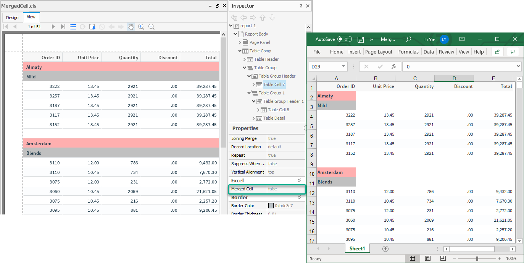
Task: Toggle Excel AutoSave switch
Action: [345, 39]
